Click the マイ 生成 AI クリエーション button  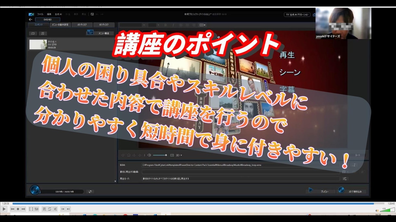click(x=297, y=15)
